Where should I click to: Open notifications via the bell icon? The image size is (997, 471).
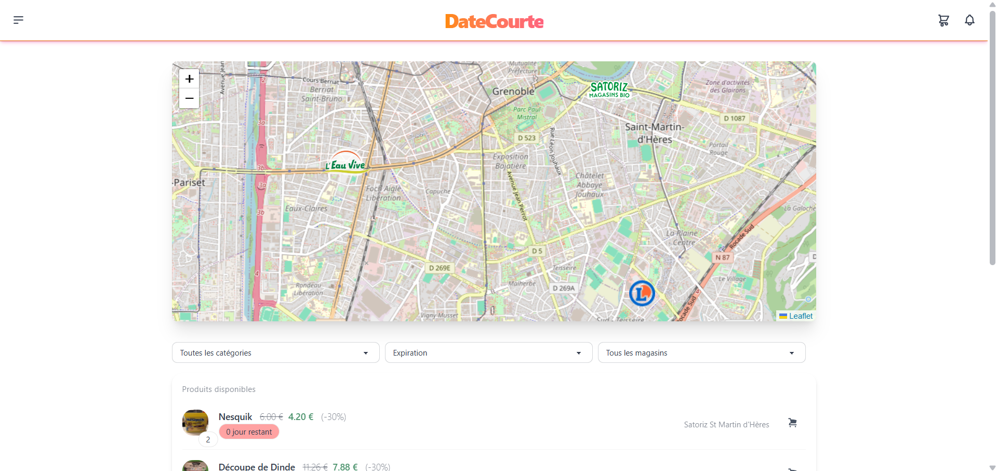tap(969, 20)
